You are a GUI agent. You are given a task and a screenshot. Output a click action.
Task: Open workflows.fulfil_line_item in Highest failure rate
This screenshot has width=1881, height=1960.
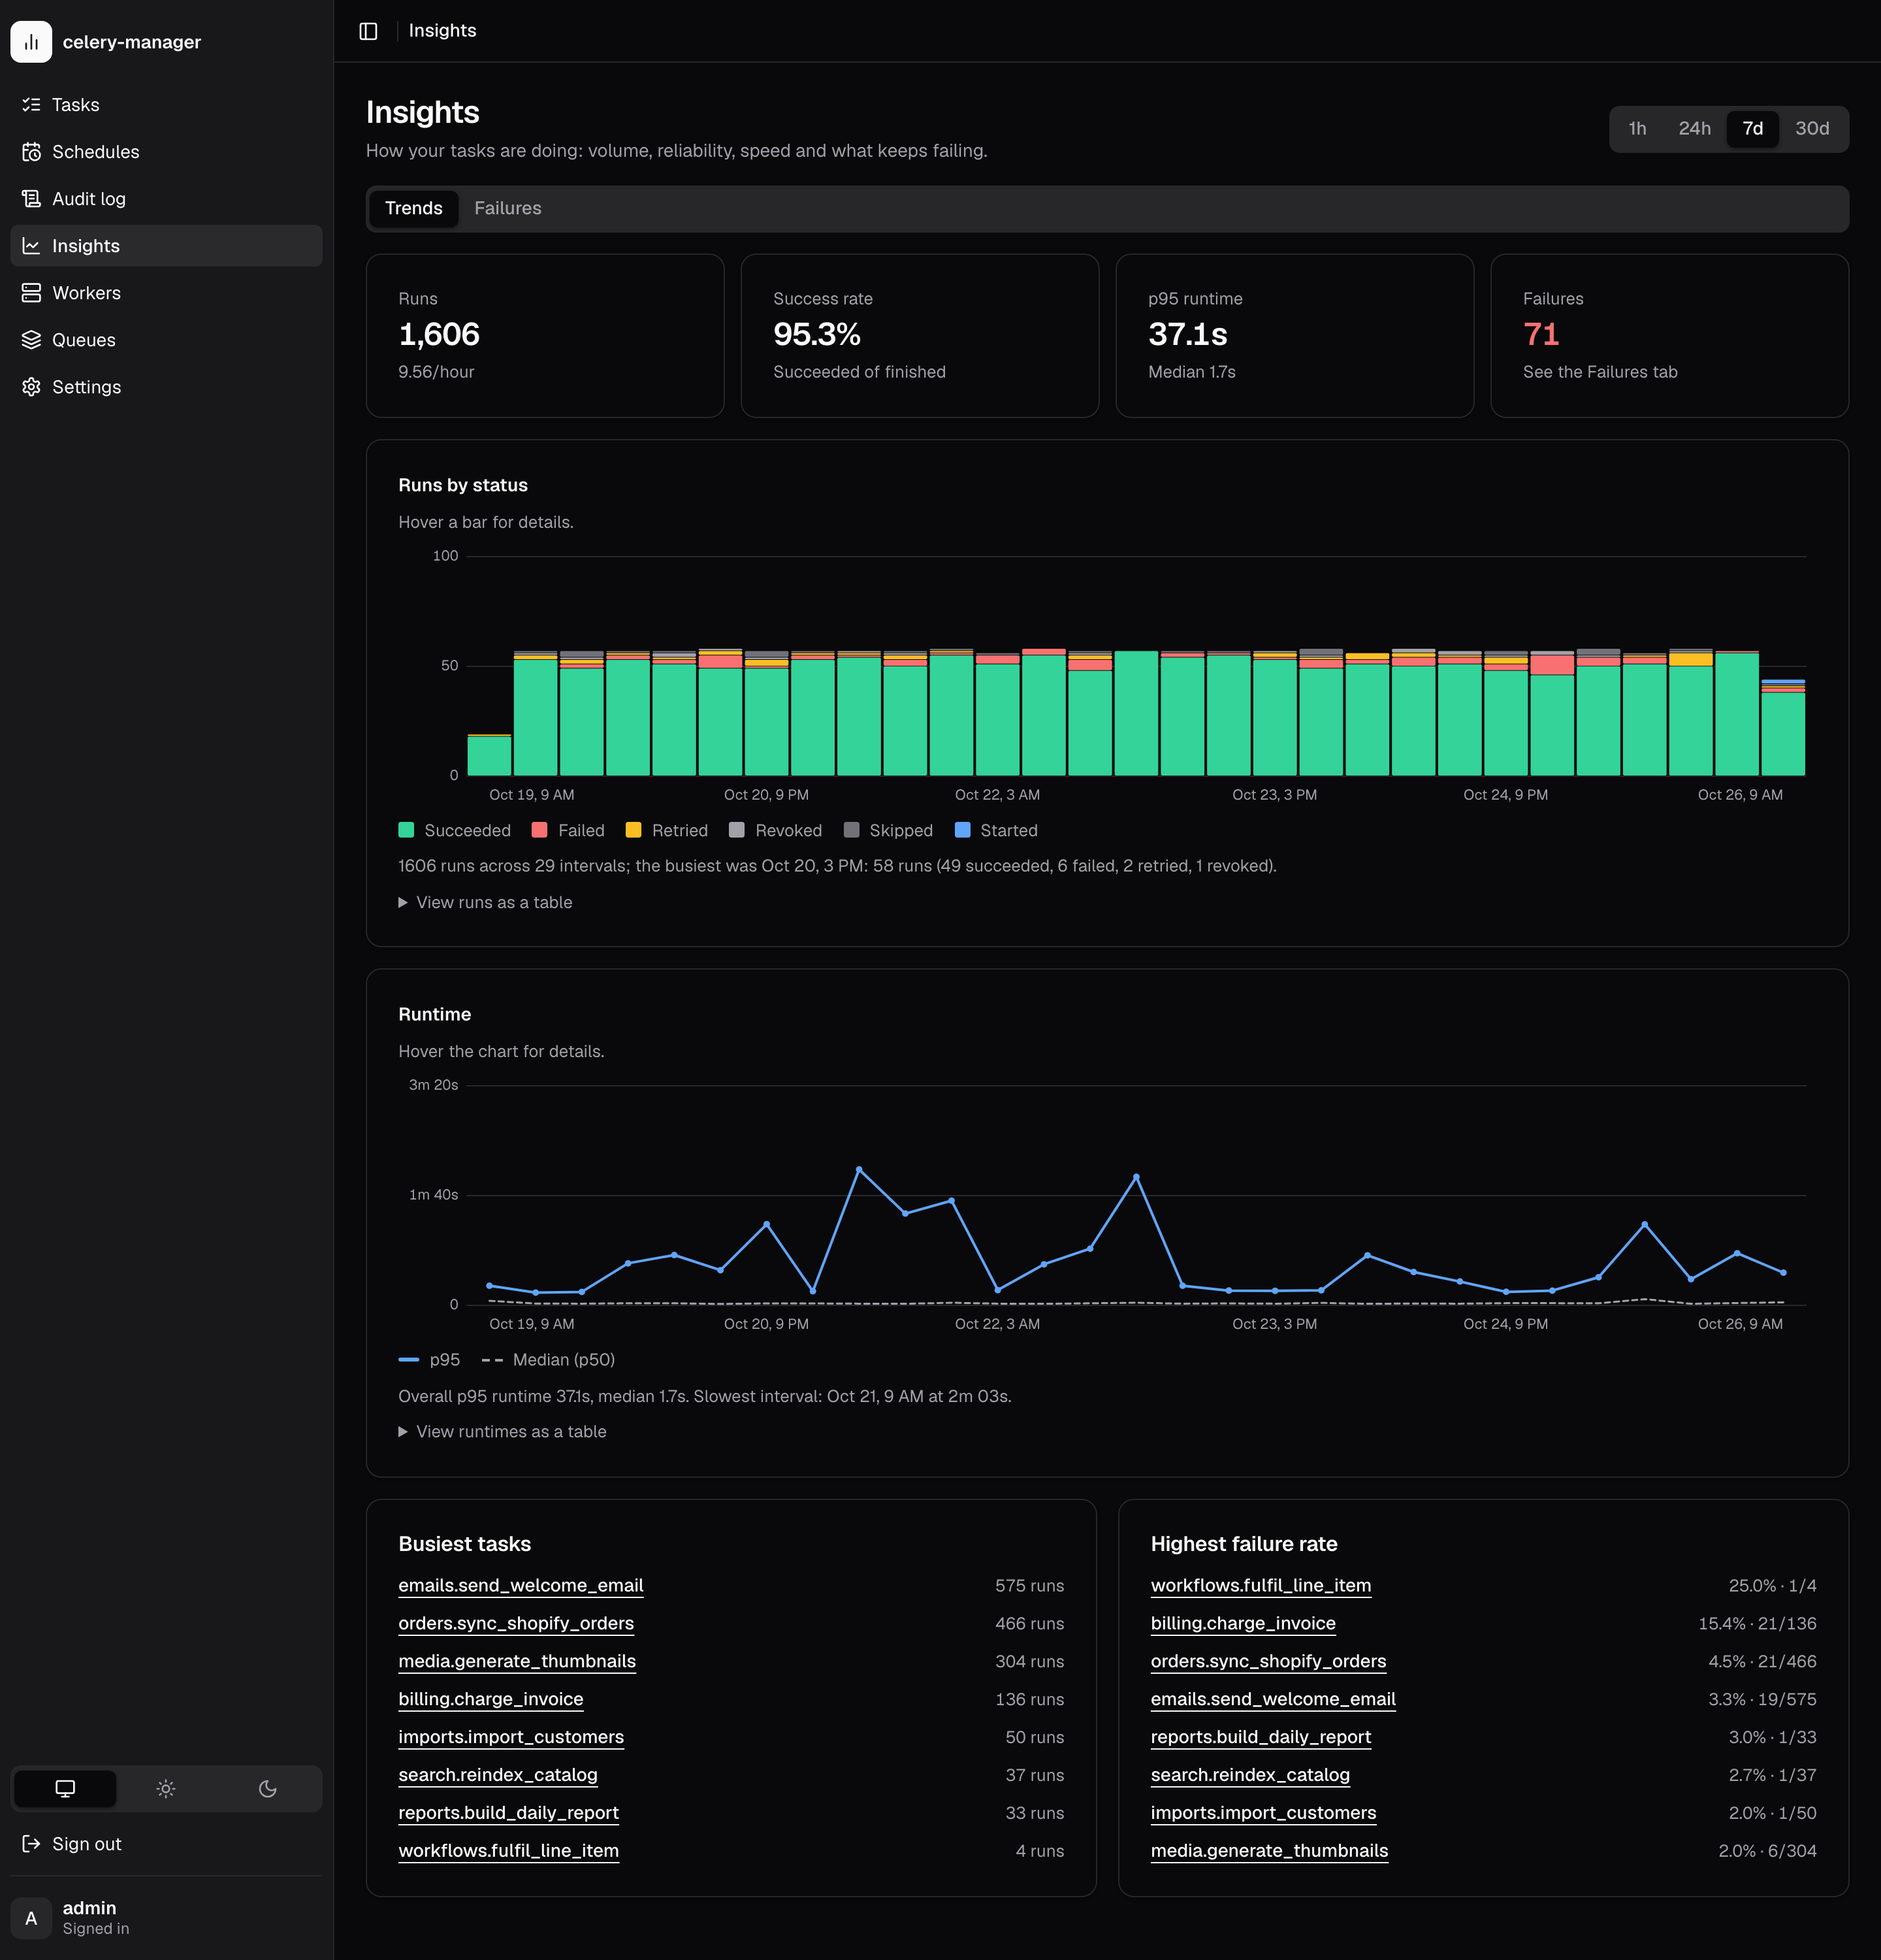click(x=1261, y=1586)
